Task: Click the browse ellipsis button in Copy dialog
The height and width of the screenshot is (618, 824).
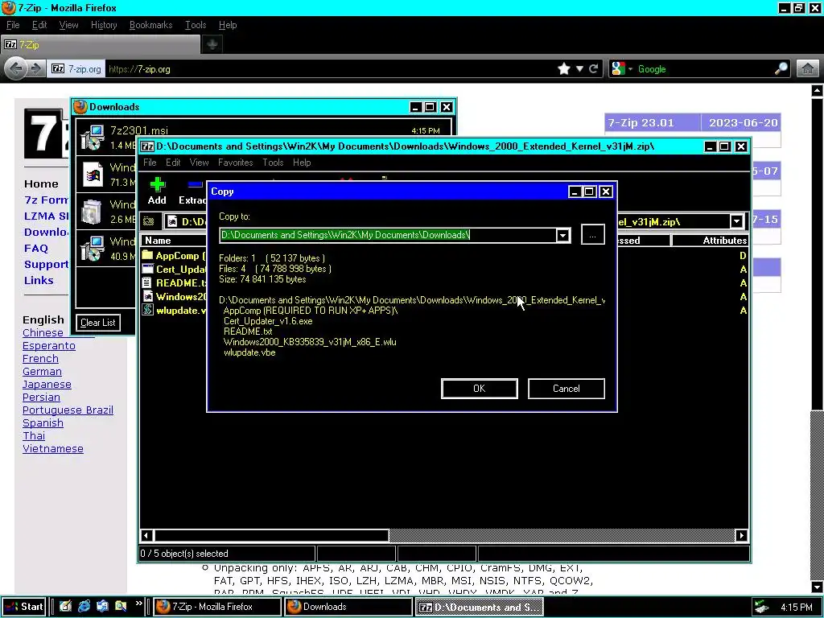Action: [593, 234]
